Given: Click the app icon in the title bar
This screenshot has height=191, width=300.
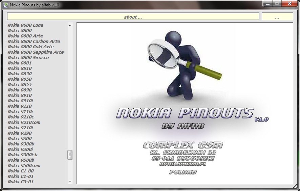Looking at the screenshot, I should [6, 5].
